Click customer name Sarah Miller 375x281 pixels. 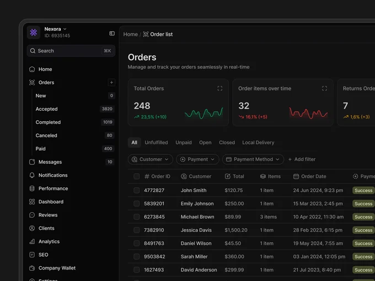click(194, 257)
